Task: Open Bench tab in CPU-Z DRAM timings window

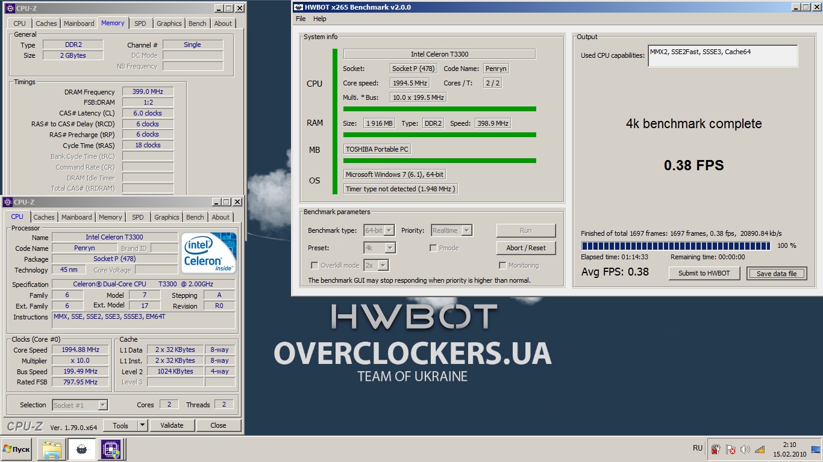Action: point(197,23)
